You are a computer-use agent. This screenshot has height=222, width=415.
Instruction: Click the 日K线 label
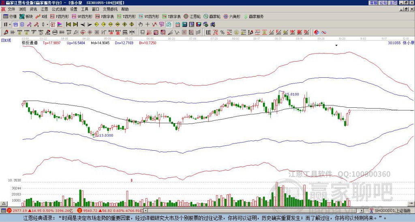6,40
